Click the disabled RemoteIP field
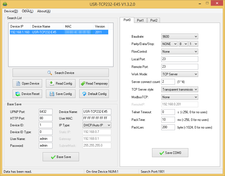This screenshot has height=176, width=225. (180, 105)
